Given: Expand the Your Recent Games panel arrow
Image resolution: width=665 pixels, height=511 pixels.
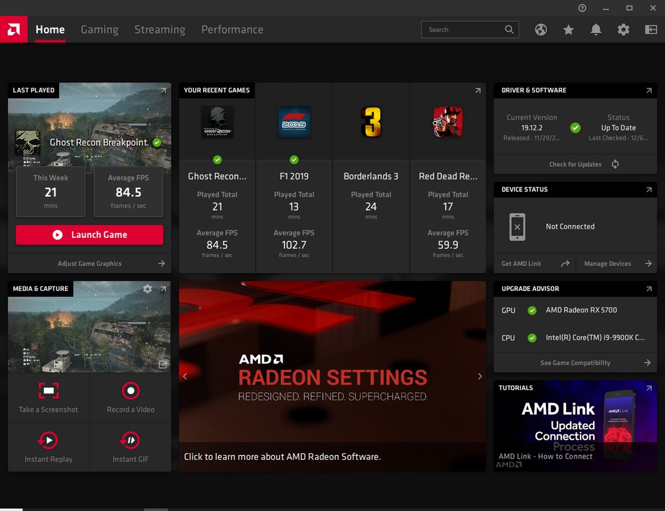Looking at the screenshot, I should click(478, 90).
